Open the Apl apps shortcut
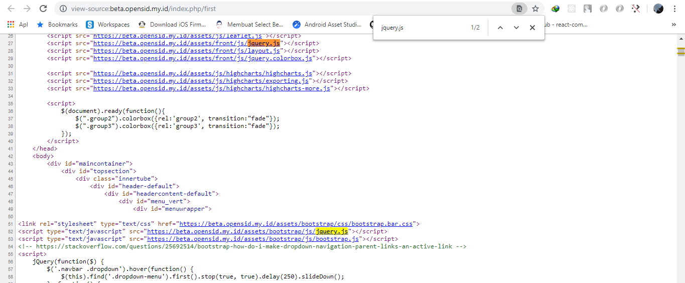The image size is (685, 283). coord(18,24)
